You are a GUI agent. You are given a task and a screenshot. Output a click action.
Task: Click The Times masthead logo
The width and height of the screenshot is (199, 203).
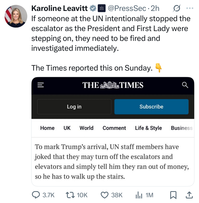click(113, 85)
